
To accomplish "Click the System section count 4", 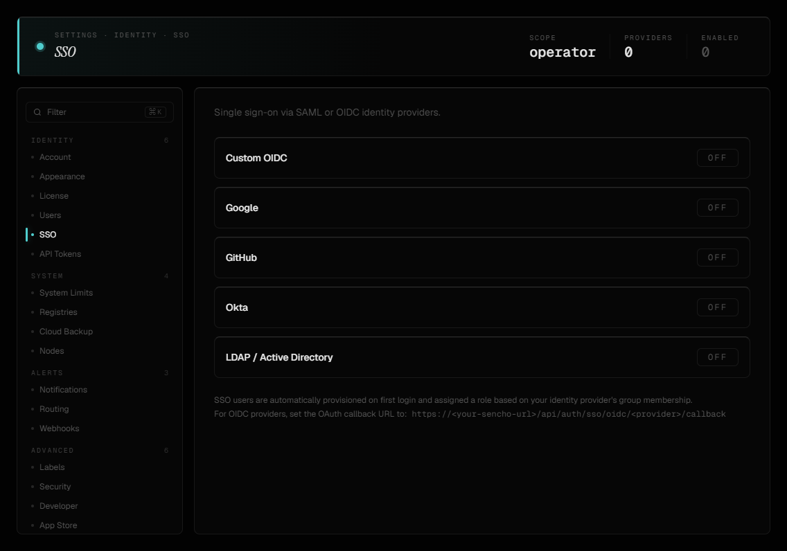I will 166,276.
